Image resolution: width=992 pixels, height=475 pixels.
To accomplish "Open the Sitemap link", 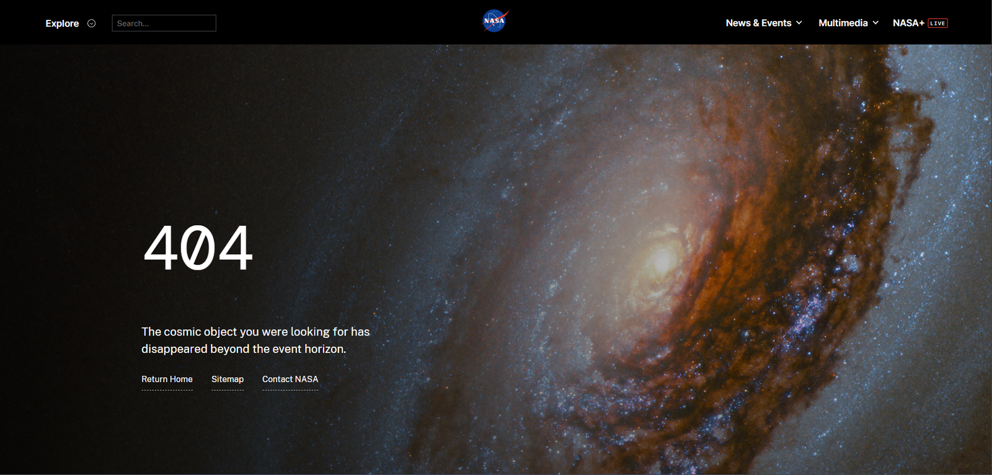I will pos(228,379).
